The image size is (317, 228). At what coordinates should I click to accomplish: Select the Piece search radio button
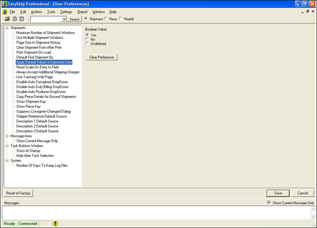point(106,19)
